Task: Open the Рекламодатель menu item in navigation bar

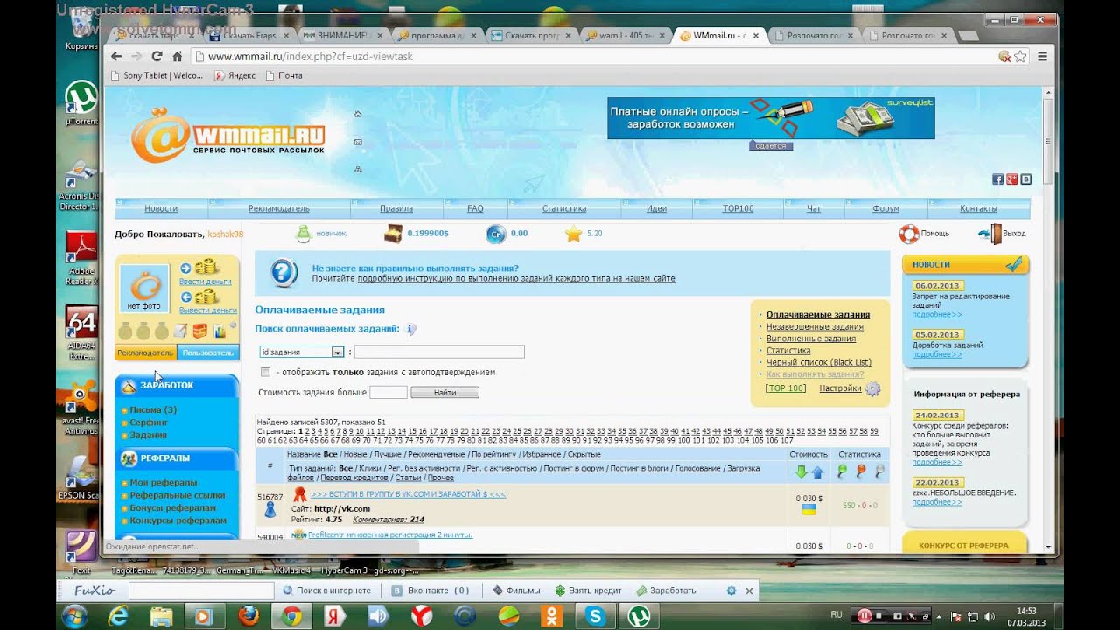Action: 279,208
